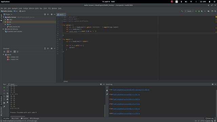
Task: Open the Navigate menu
Action: [x=15, y=8]
